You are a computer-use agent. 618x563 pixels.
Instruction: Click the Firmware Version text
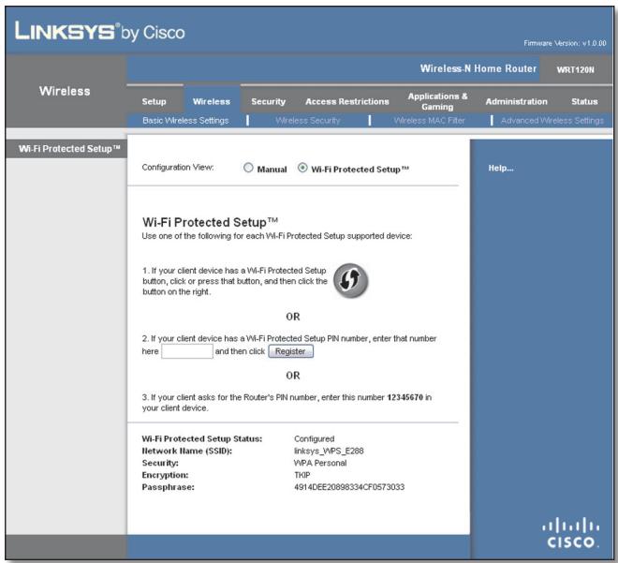click(x=565, y=43)
